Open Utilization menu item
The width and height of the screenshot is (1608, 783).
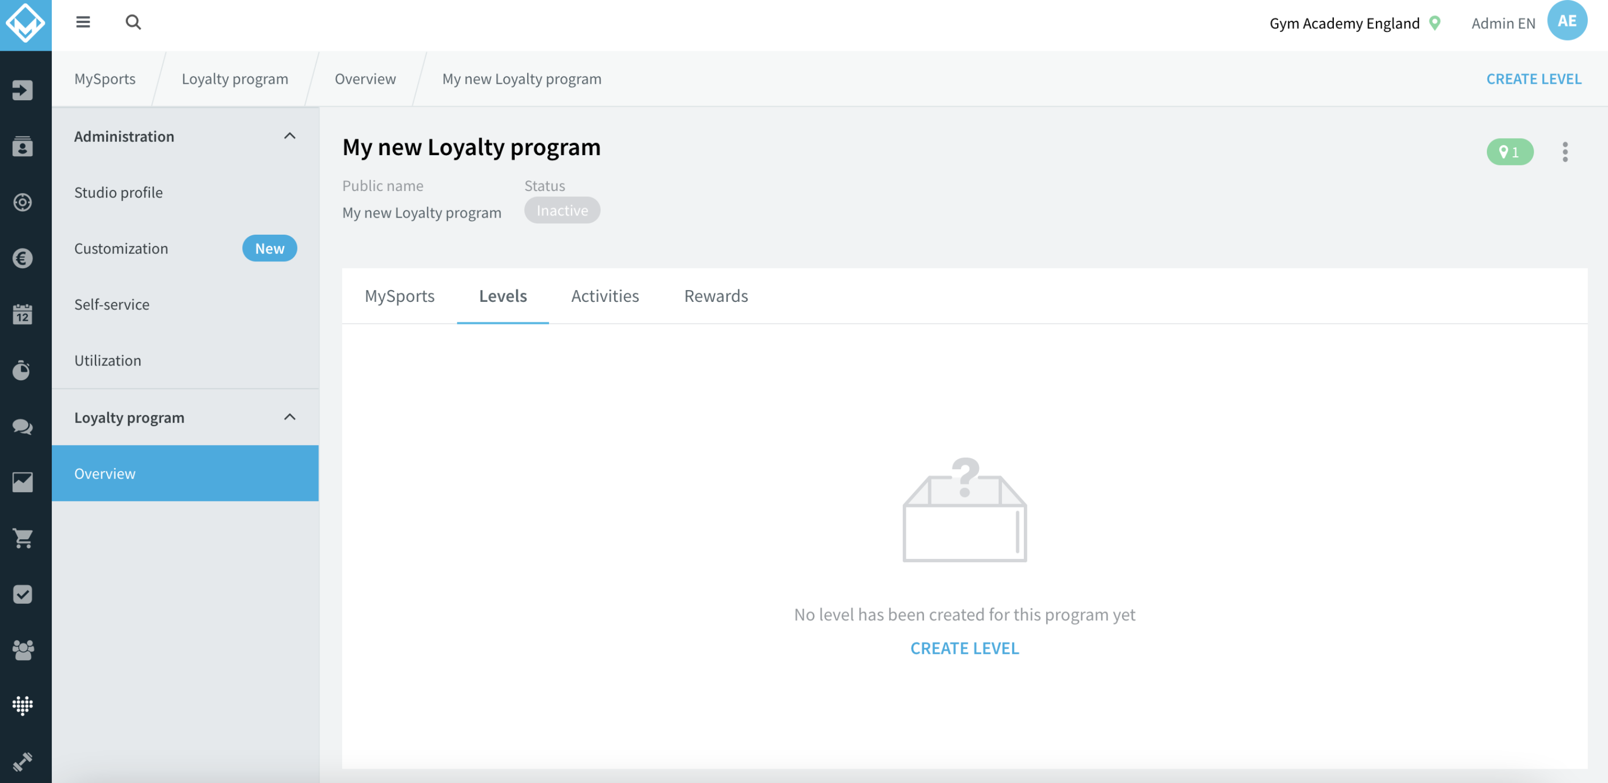coord(185,361)
